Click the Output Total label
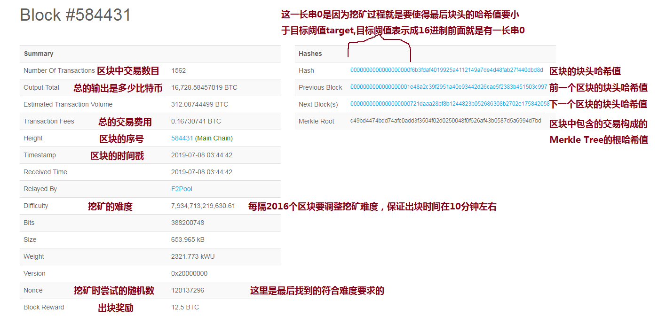Image resolution: width=666 pixels, height=324 pixels. point(41,87)
